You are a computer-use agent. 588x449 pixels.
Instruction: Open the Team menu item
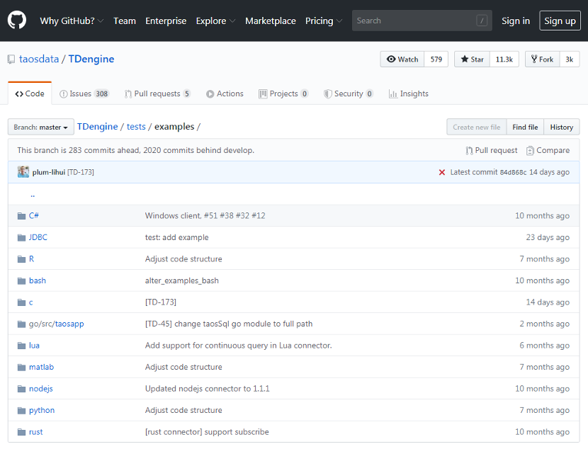(125, 21)
